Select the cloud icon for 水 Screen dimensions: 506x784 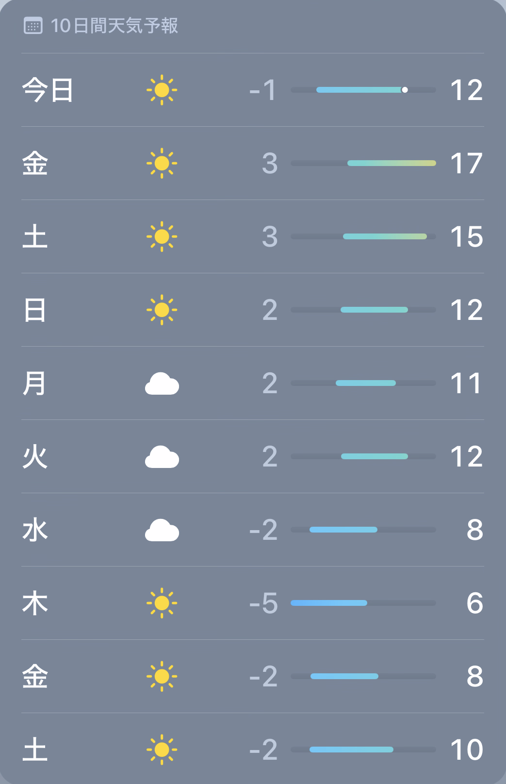(x=162, y=530)
